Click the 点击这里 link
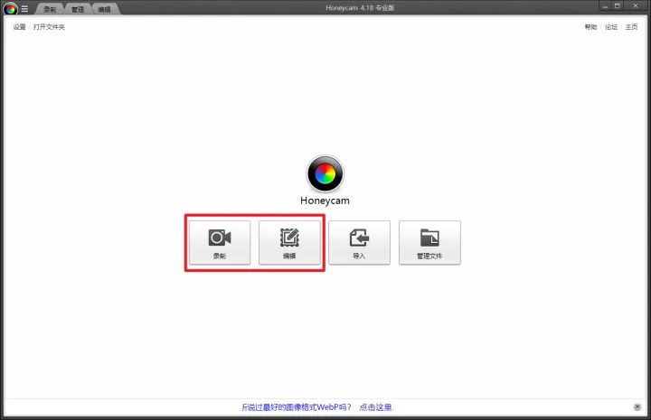Image resolution: width=651 pixels, height=420 pixels. (x=376, y=407)
